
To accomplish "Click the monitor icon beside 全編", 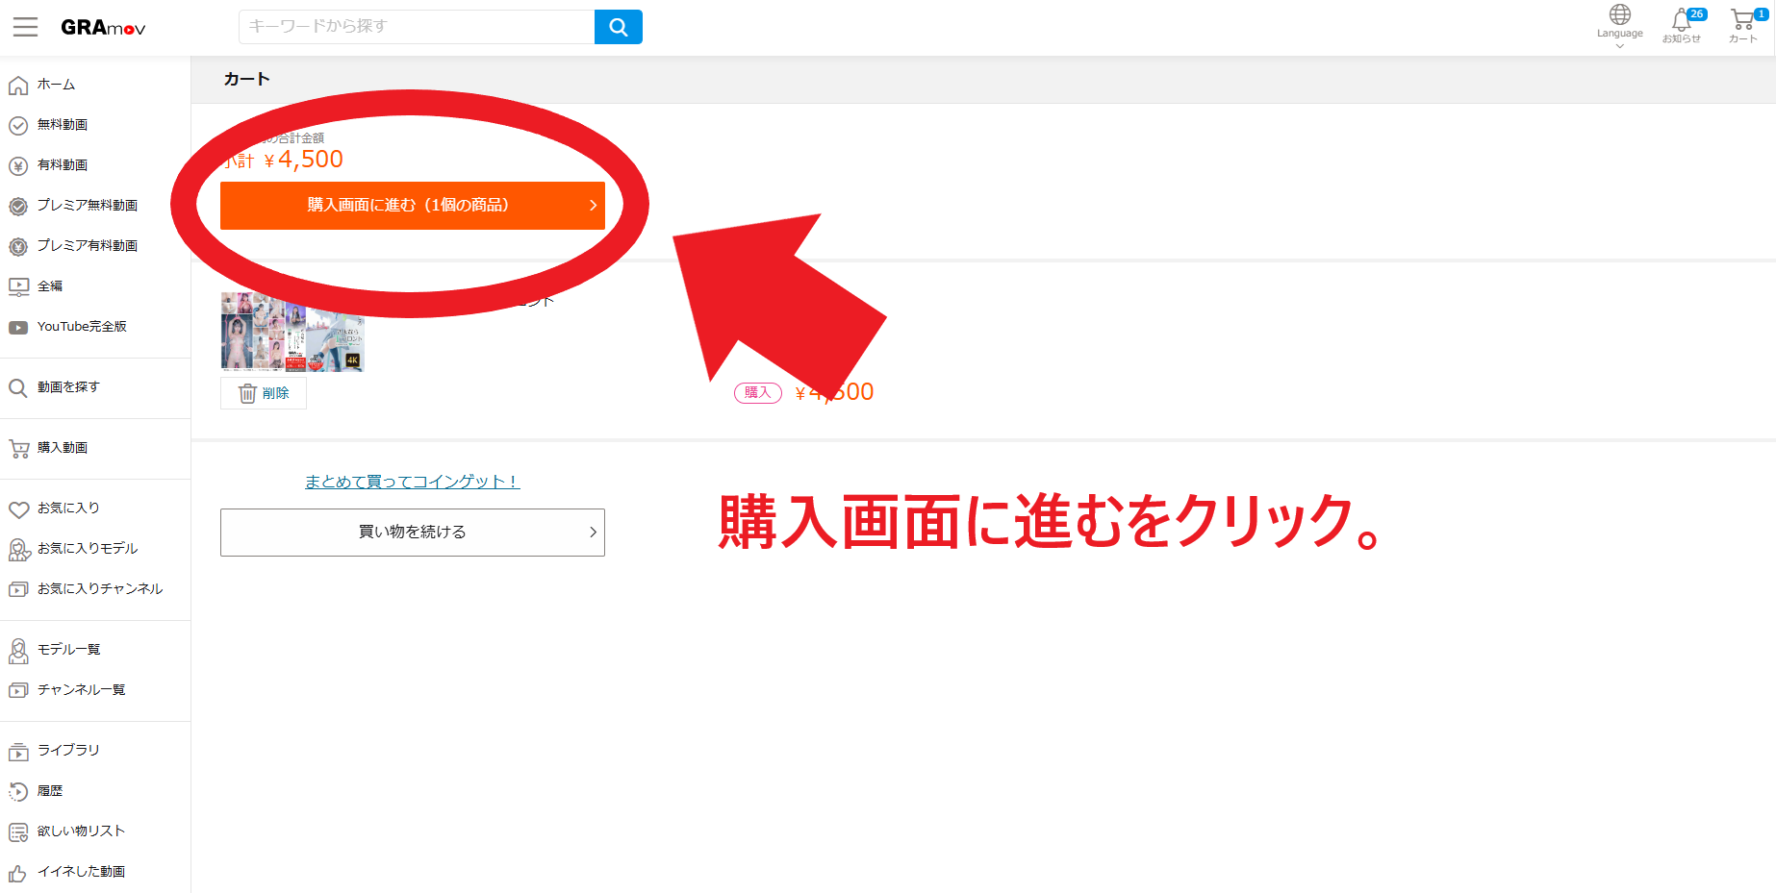I will (18, 287).
